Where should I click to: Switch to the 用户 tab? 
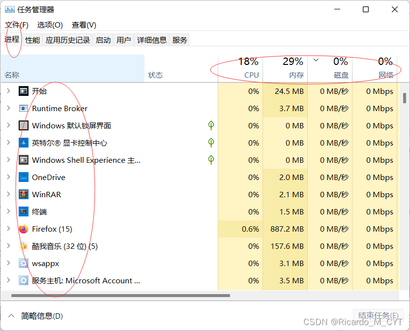tap(124, 40)
